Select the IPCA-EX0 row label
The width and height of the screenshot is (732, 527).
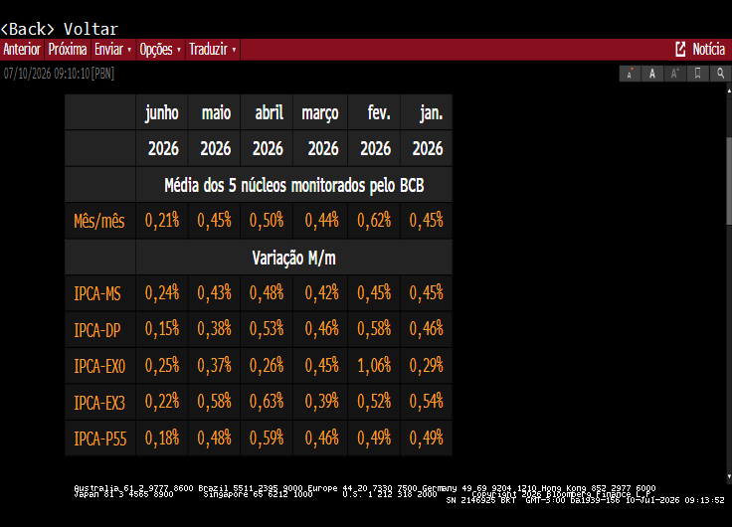point(99,367)
